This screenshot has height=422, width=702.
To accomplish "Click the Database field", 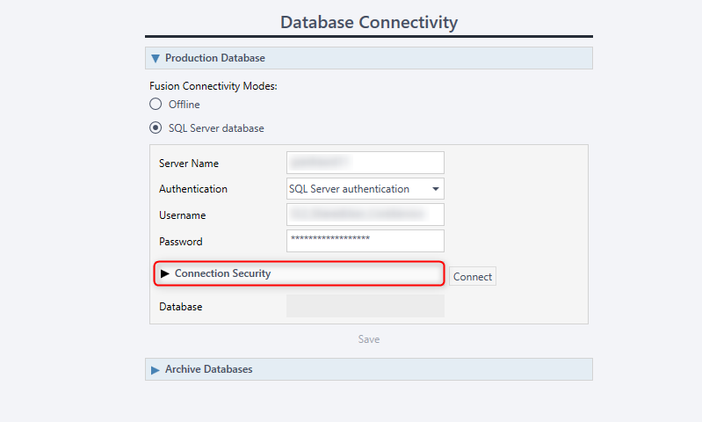I will point(365,306).
